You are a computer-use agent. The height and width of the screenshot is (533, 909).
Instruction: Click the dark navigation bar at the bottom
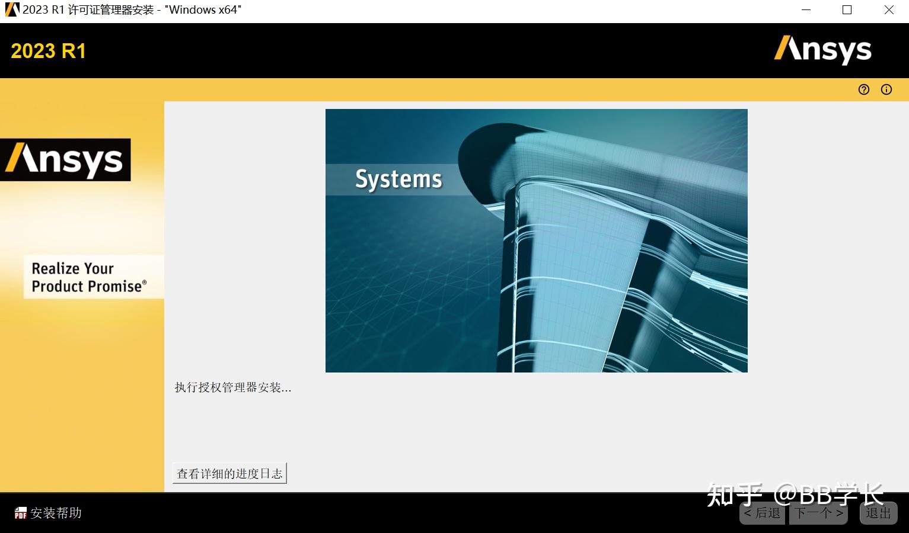coord(415,513)
